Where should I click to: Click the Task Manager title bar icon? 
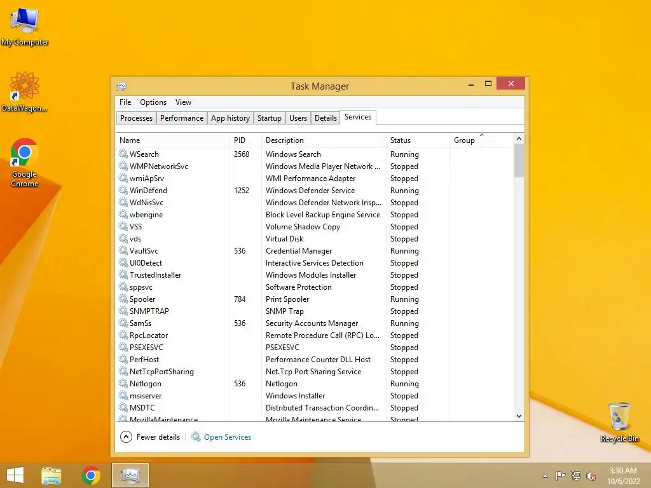tap(121, 86)
